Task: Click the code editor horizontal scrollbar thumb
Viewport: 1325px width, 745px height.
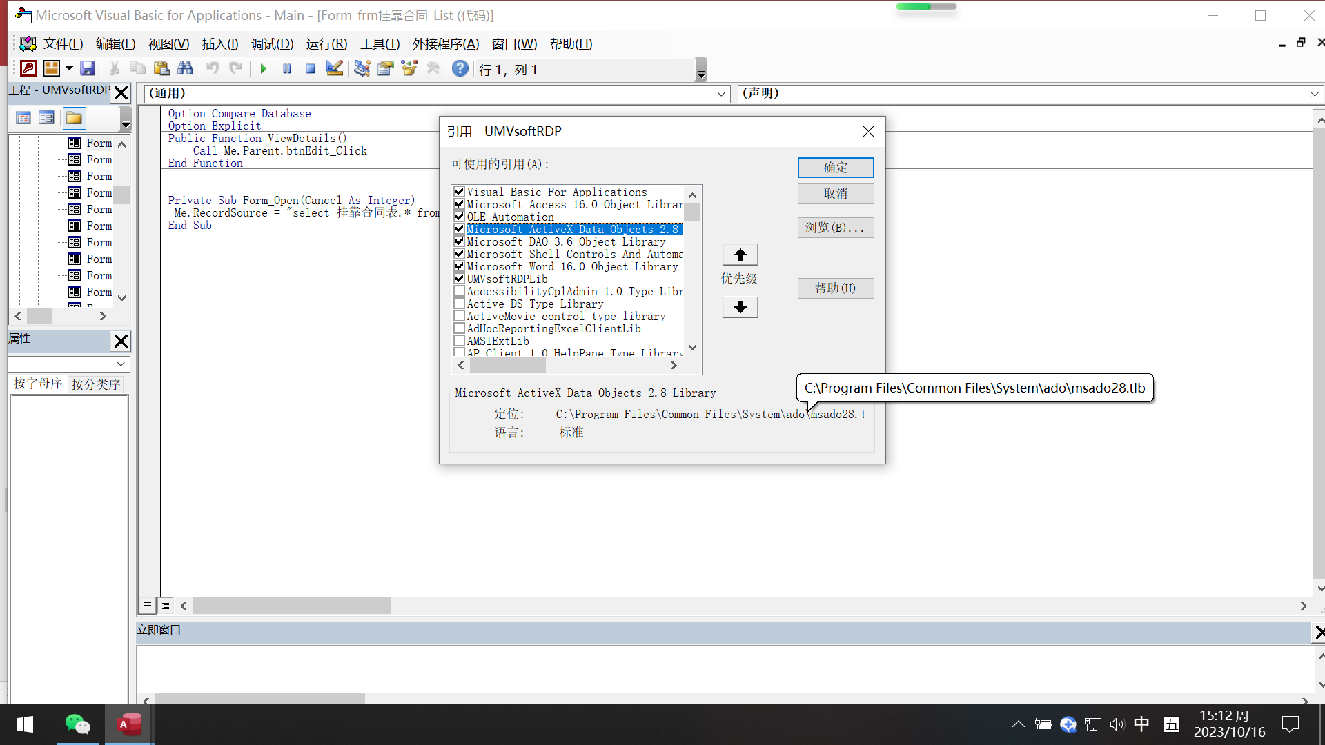Action: click(x=291, y=606)
